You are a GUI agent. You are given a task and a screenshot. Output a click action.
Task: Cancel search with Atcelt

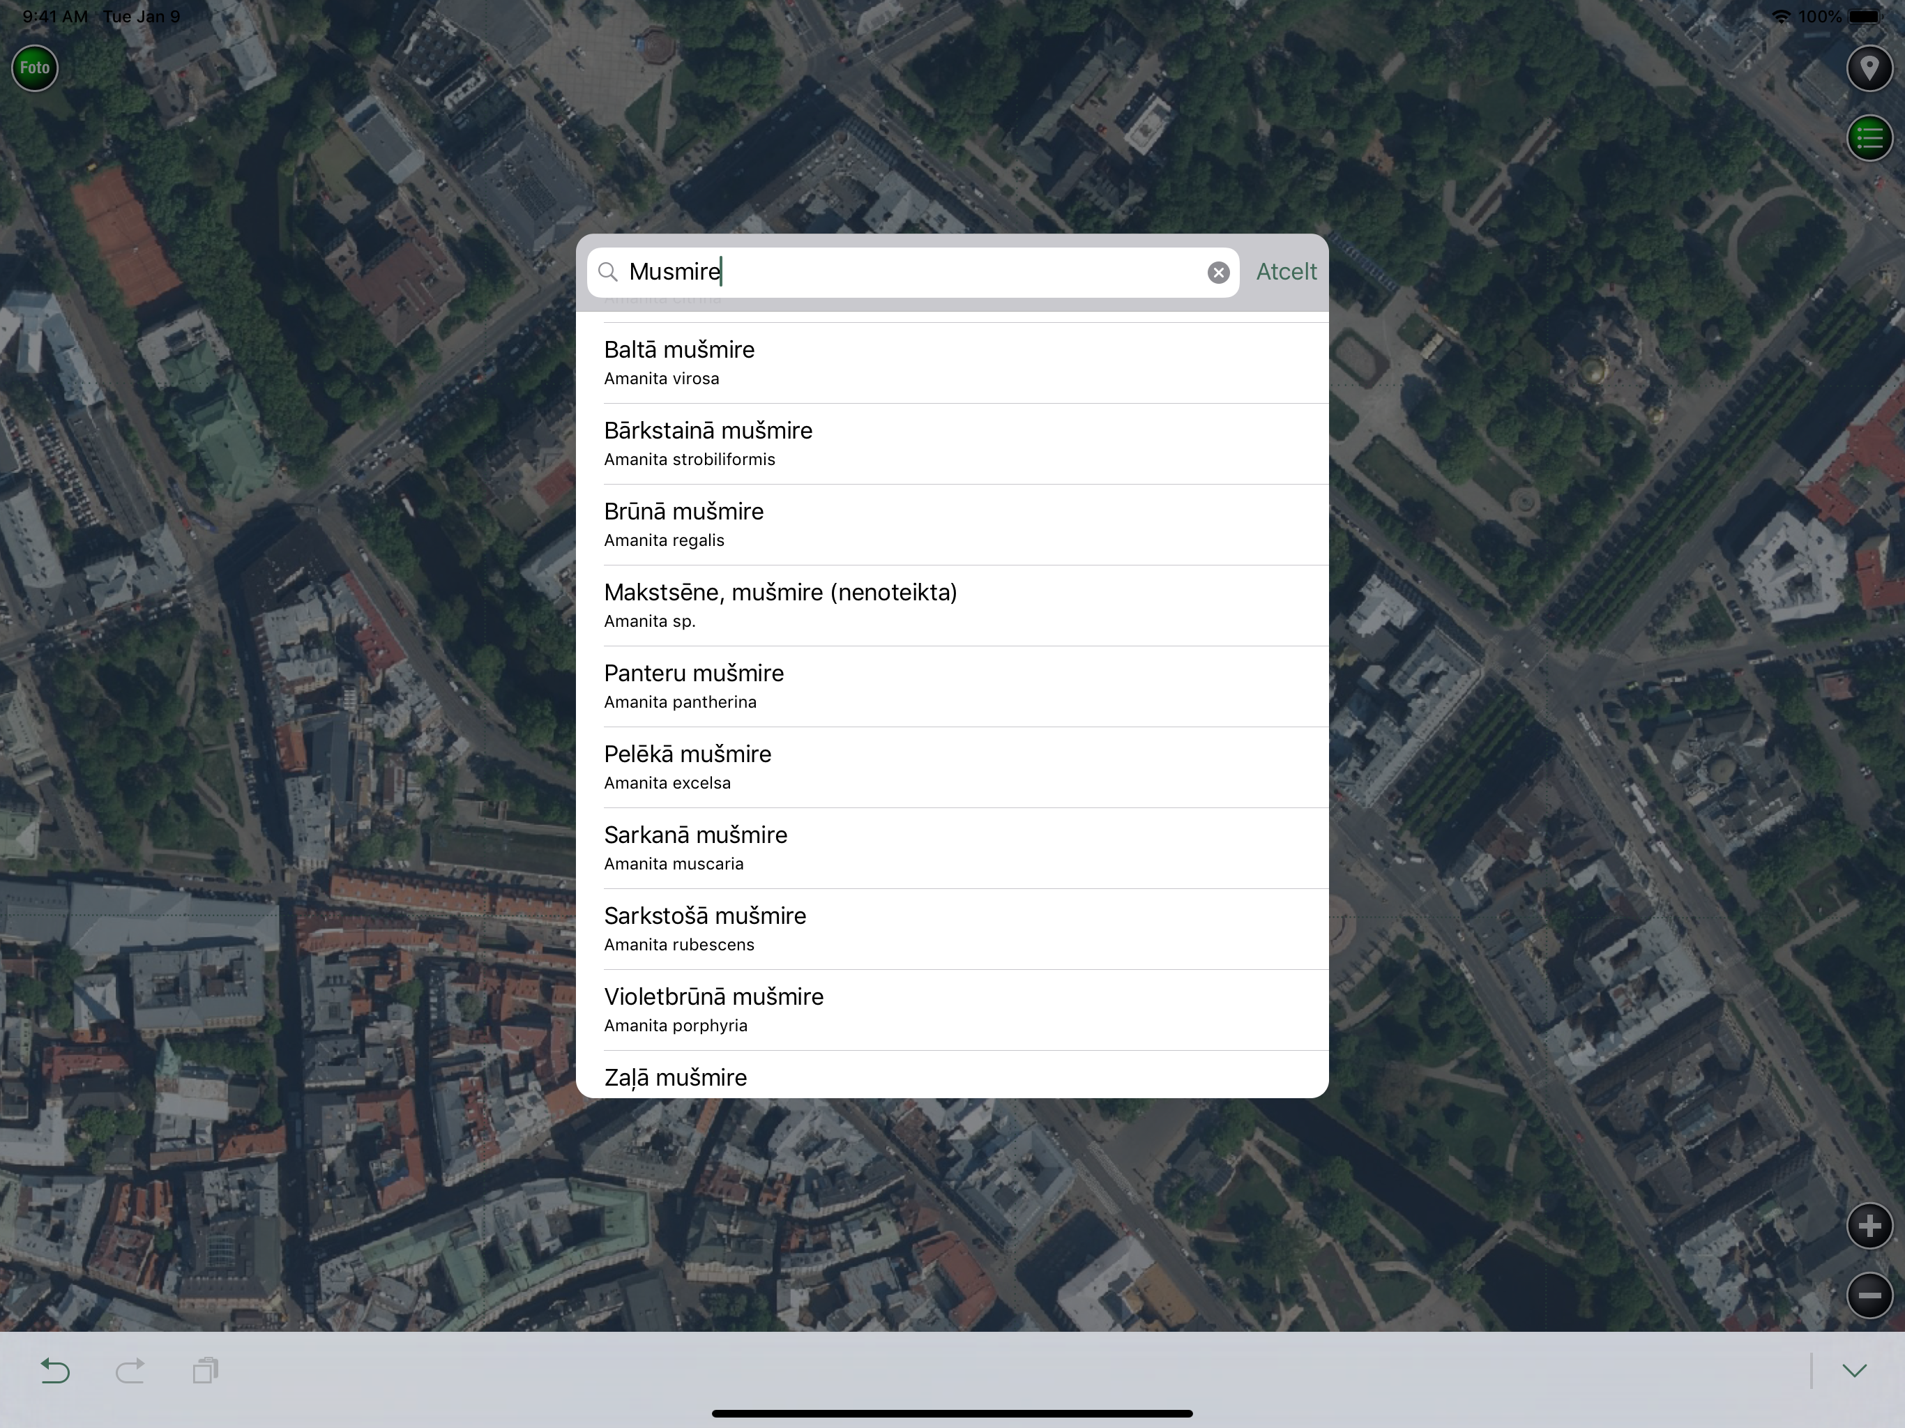(x=1286, y=272)
